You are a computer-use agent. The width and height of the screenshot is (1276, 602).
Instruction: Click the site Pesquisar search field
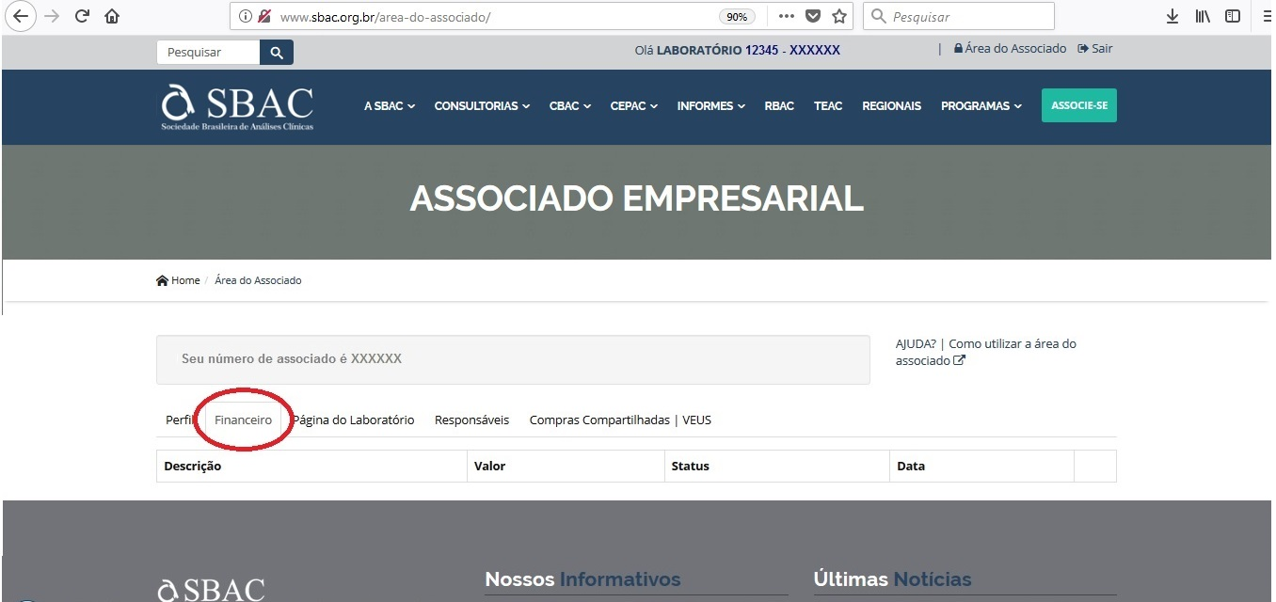[x=208, y=53]
